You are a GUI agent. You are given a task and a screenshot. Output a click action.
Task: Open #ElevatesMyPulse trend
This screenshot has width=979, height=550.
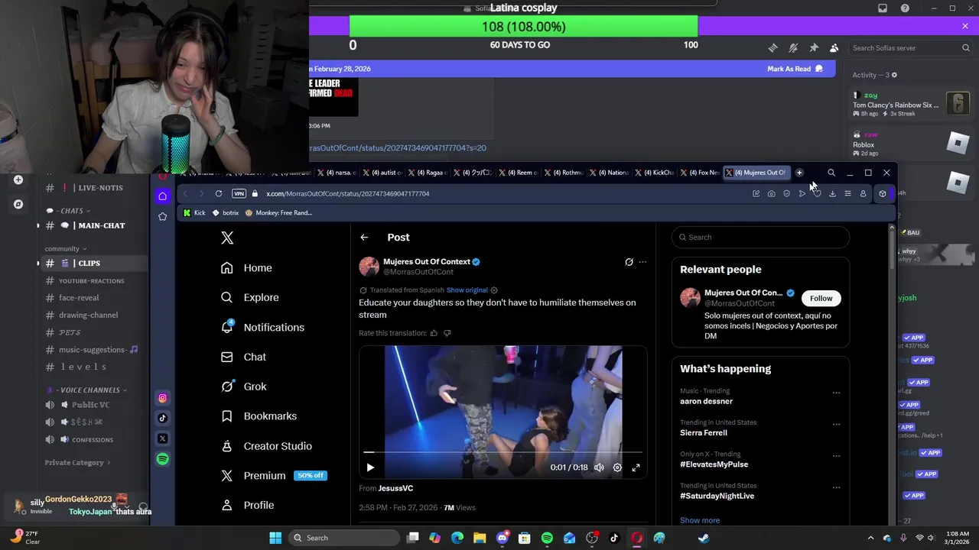pyautogui.click(x=714, y=464)
